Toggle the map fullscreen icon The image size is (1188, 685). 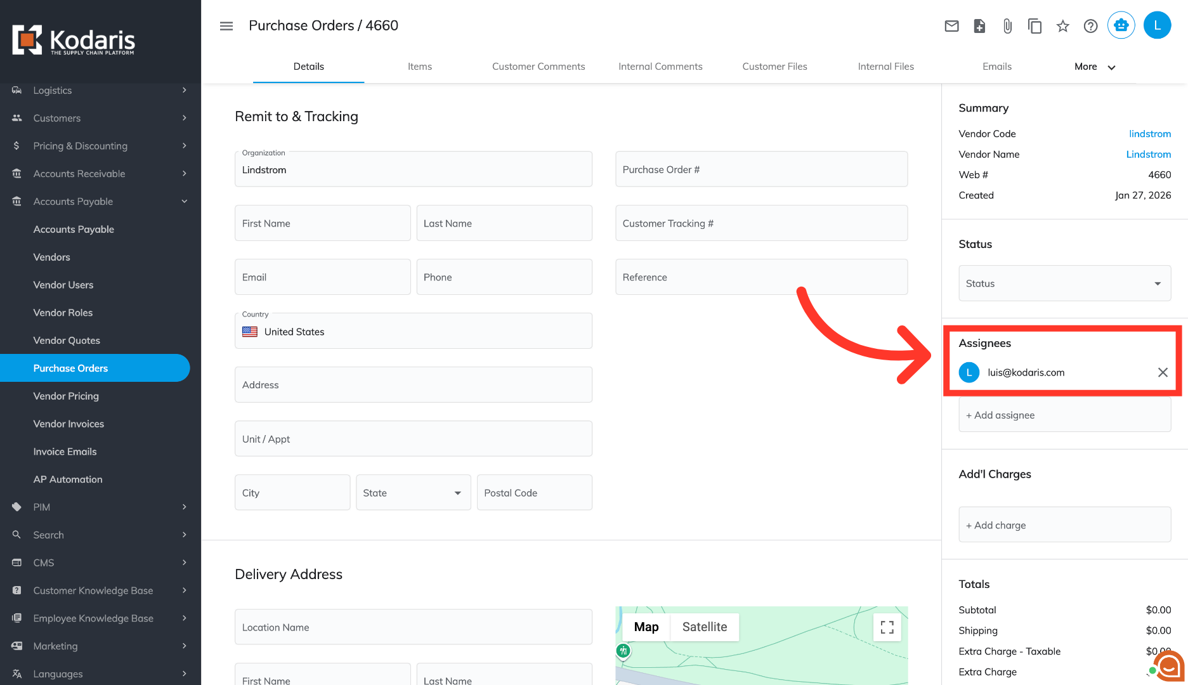(x=887, y=627)
